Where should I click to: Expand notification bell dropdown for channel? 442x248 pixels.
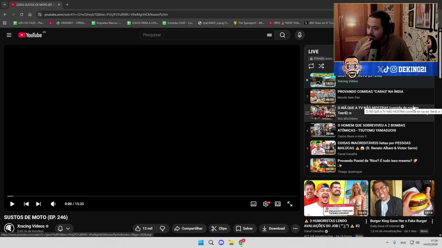coord(64,228)
